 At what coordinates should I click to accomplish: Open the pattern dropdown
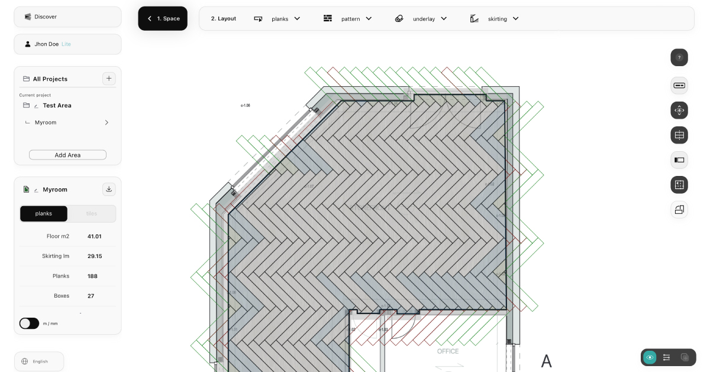pyautogui.click(x=348, y=19)
